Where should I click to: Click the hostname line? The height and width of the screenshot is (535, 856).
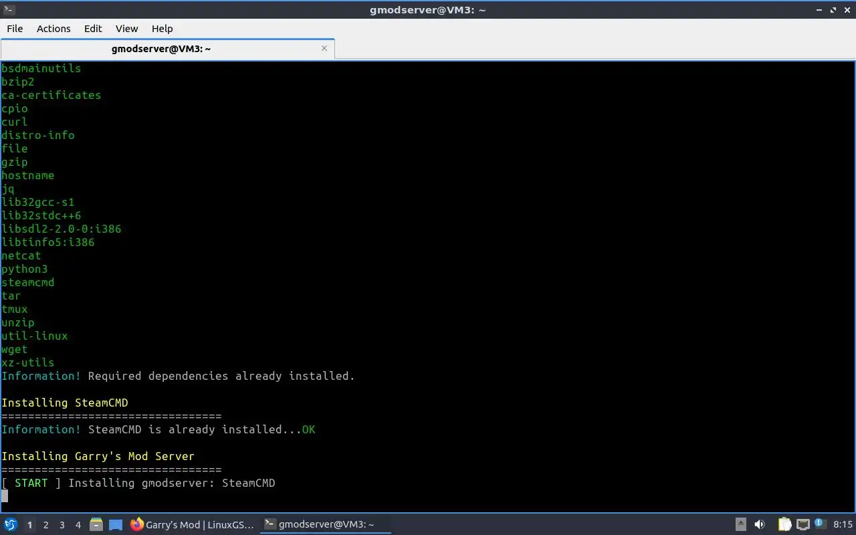[x=28, y=175]
